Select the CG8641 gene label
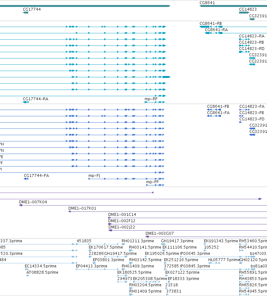This screenshot has height=296, width=267. [207, 3]
